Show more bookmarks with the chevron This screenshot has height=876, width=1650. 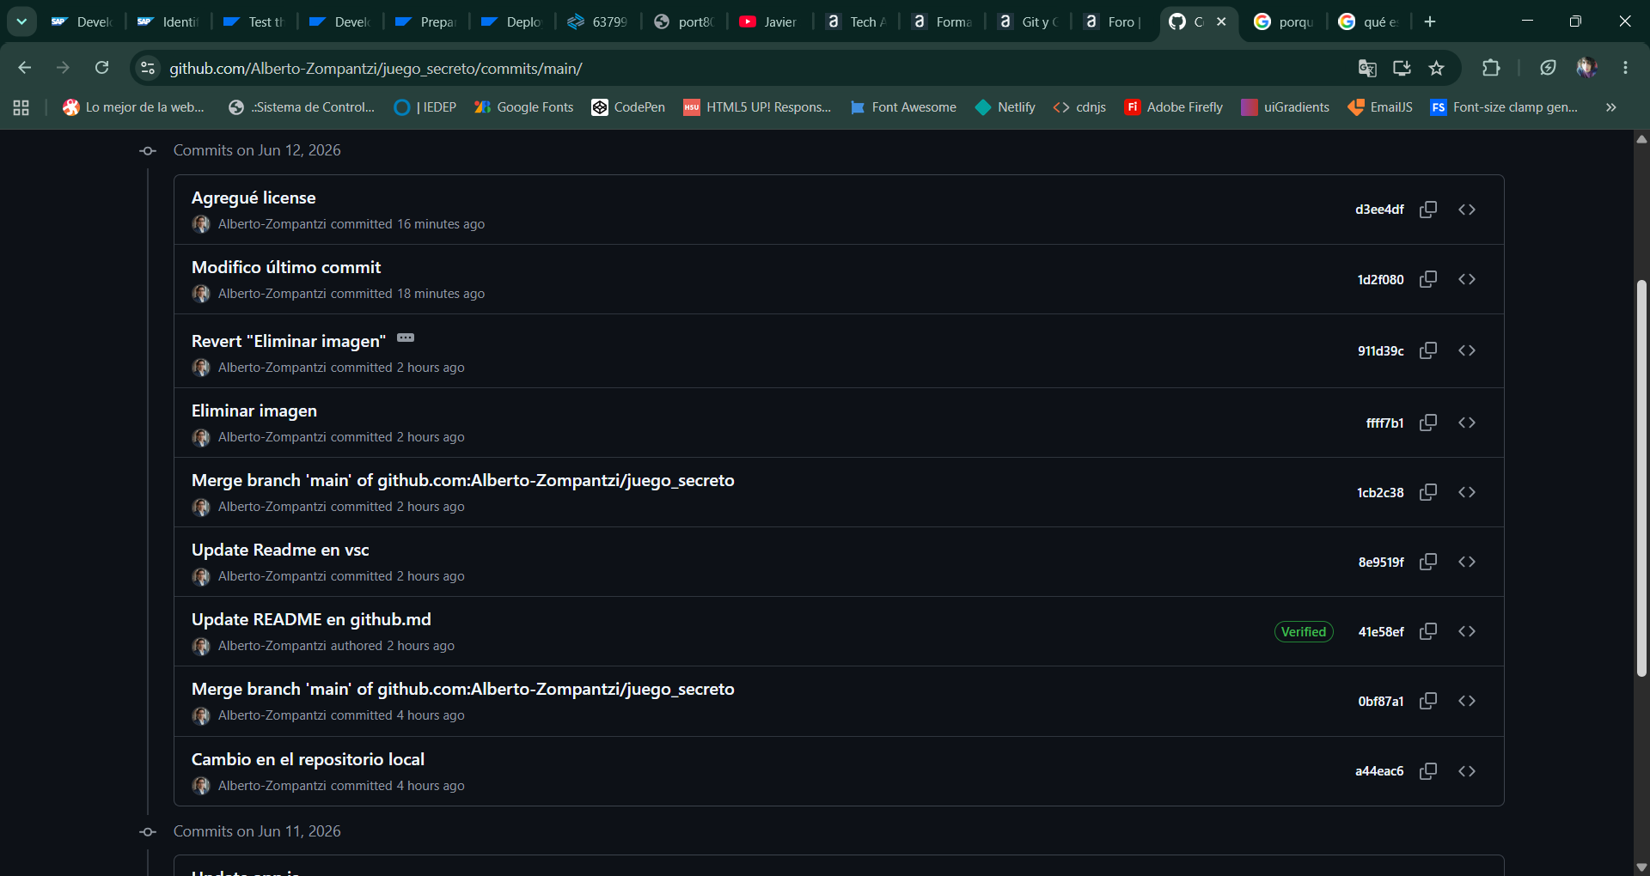(x=1611, y=107)
